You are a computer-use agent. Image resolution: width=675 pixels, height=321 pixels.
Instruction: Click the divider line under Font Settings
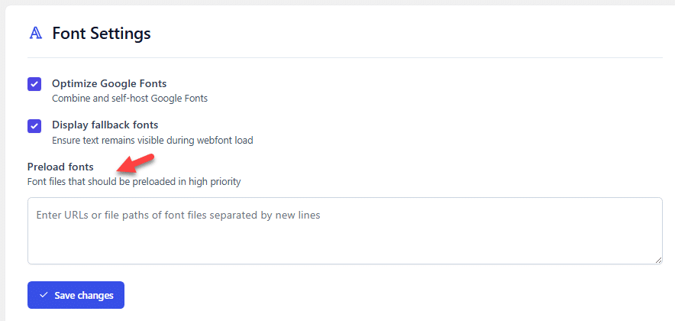(345, 57)
